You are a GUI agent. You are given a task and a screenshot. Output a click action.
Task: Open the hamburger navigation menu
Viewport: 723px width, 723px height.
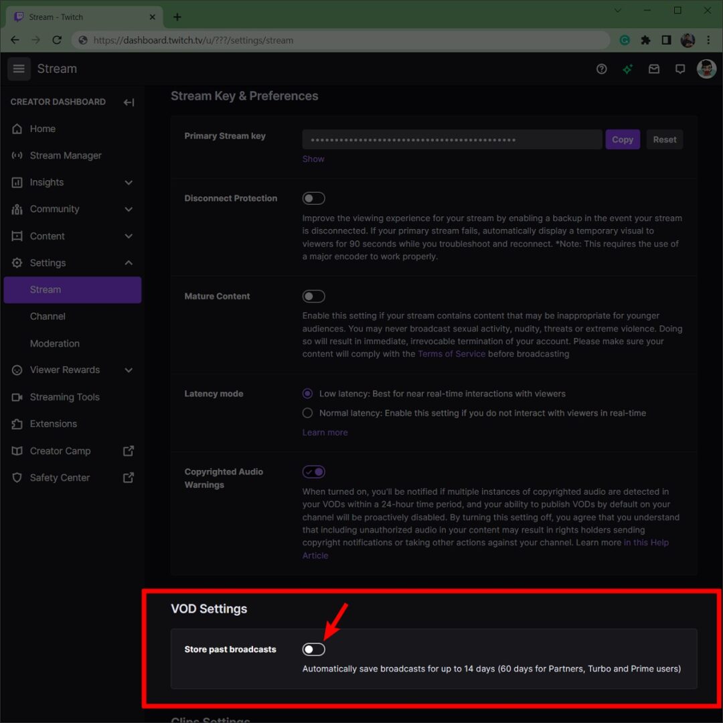19,69
